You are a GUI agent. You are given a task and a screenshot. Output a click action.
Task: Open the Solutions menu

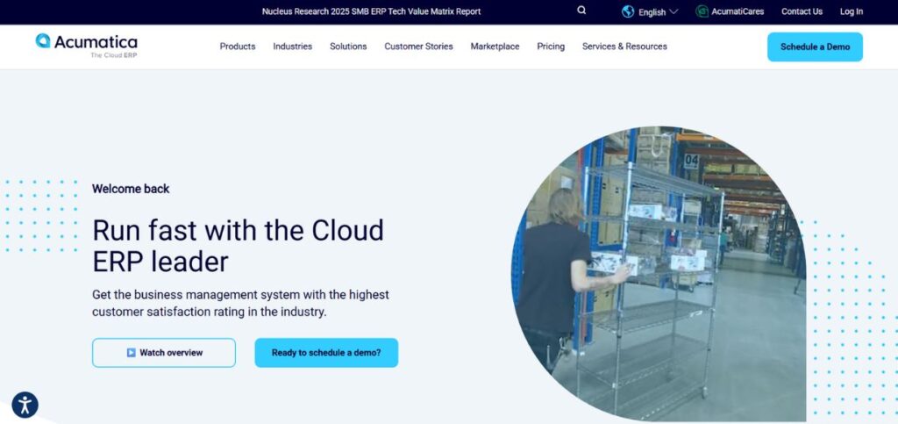tap(348, 47)
